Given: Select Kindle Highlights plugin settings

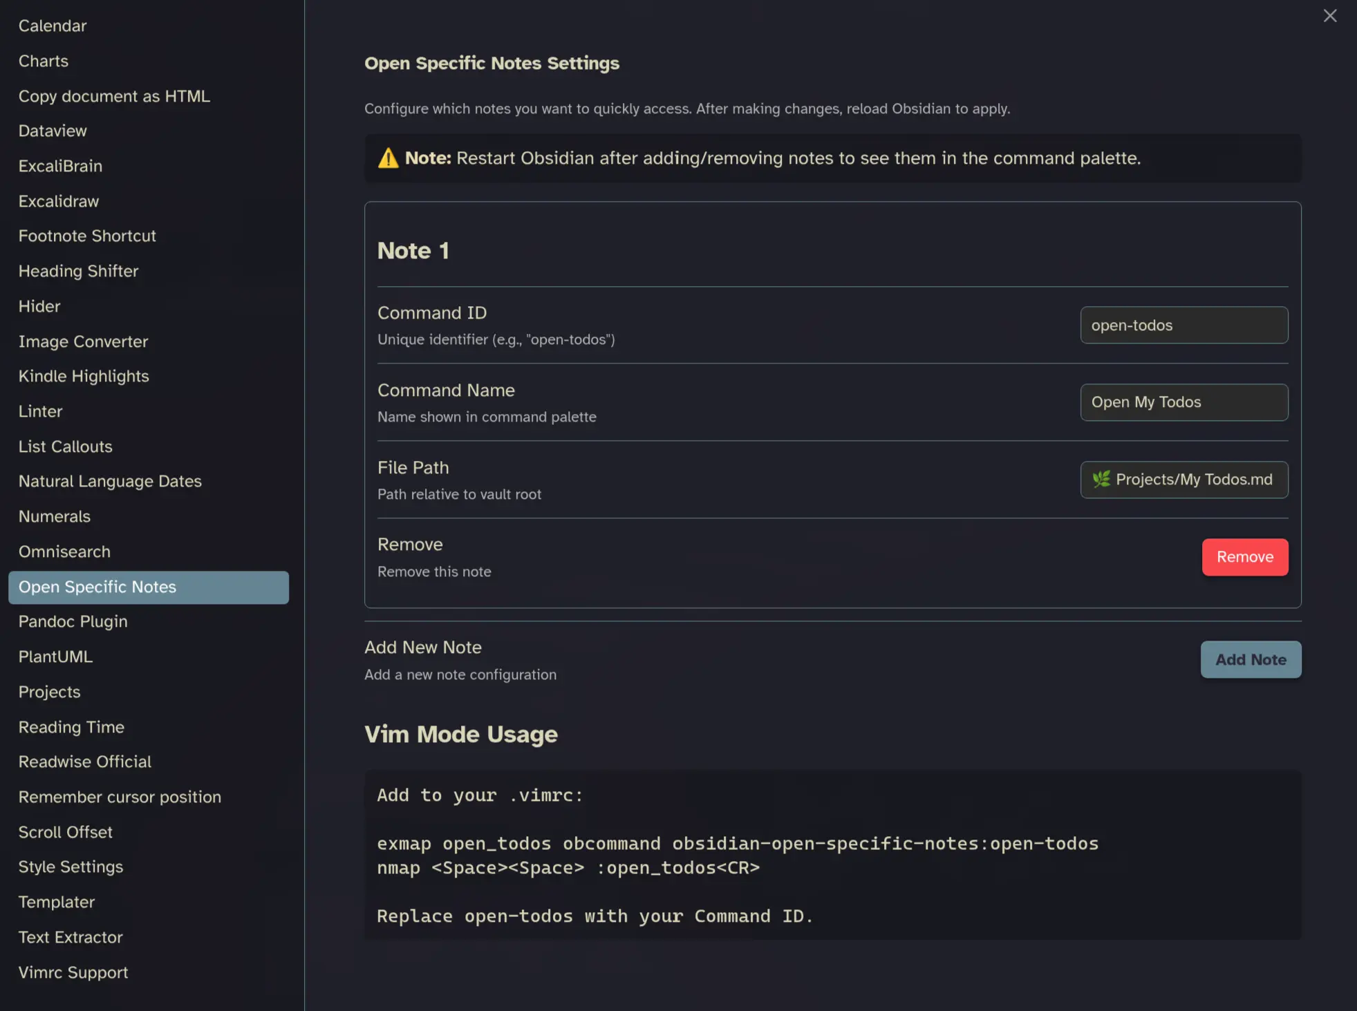Looking at the screenshot, I should coord(84,376).
